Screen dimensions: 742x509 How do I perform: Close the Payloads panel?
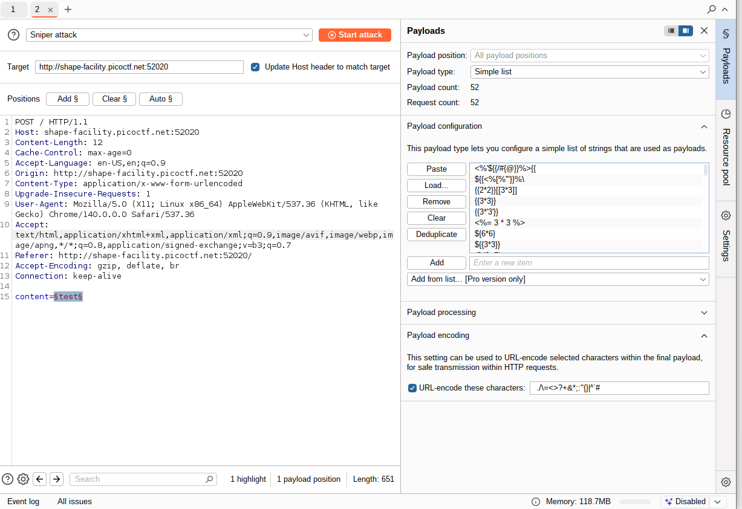coord(704,31)
